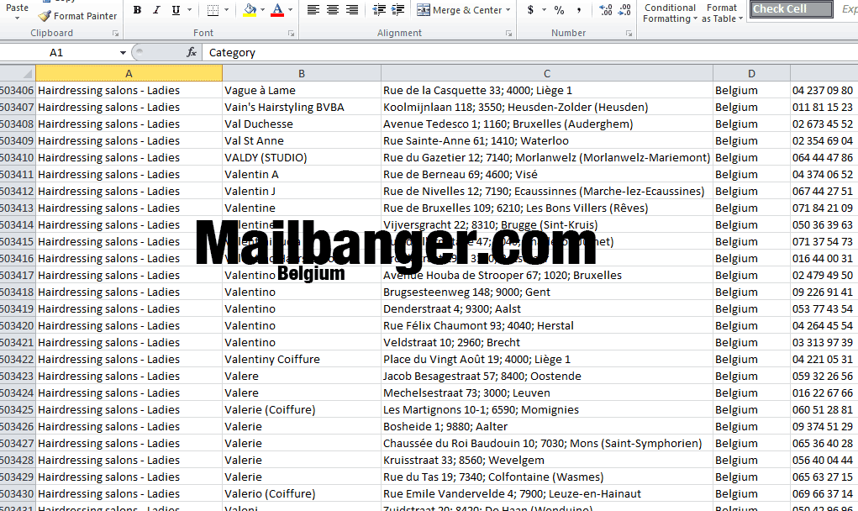The image size is (858, 511).
Task: Open Conditional Formatting menu
Action: tap(670, 13)
